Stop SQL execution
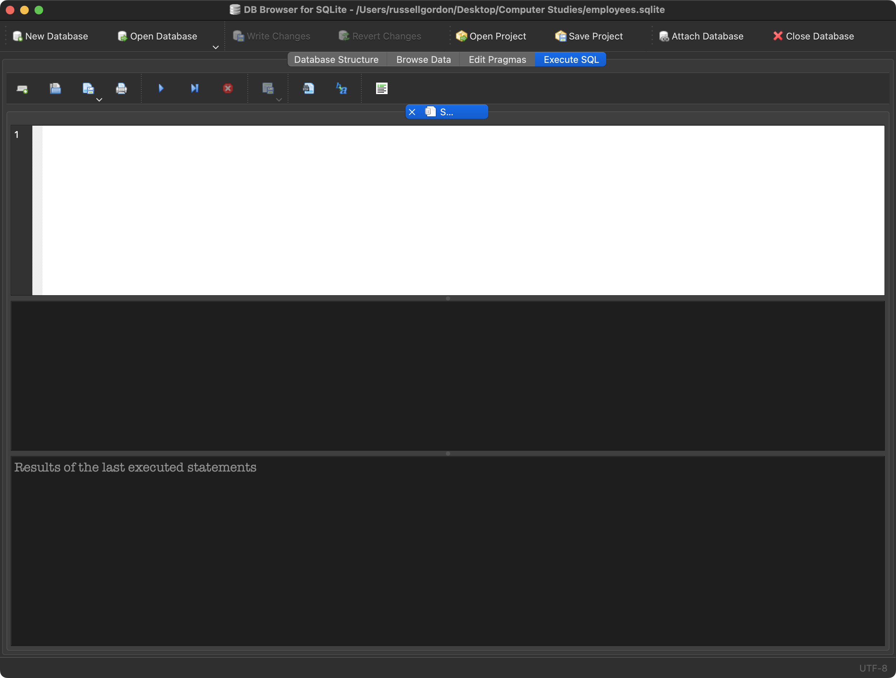The height and width of the screenshot is (678, 896). coord(228,88)
